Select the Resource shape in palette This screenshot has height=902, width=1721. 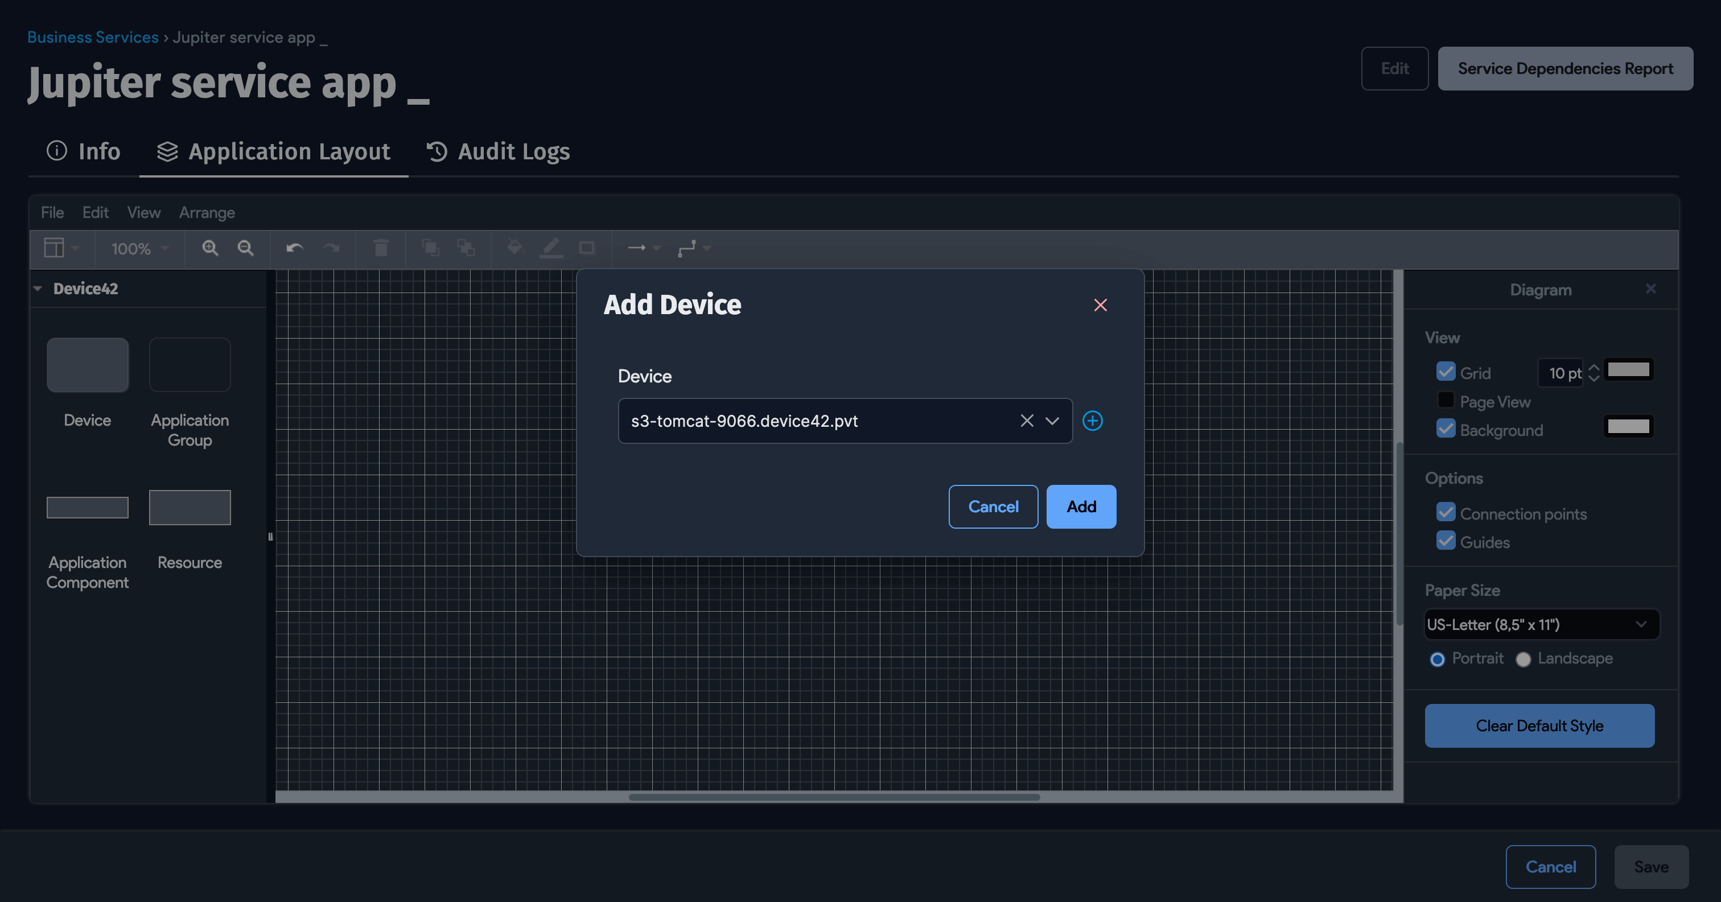(190, 507)
